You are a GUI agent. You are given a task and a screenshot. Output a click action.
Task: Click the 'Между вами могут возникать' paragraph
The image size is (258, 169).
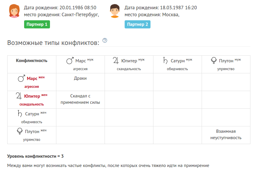pyautogui.click(x=108, y=166)
